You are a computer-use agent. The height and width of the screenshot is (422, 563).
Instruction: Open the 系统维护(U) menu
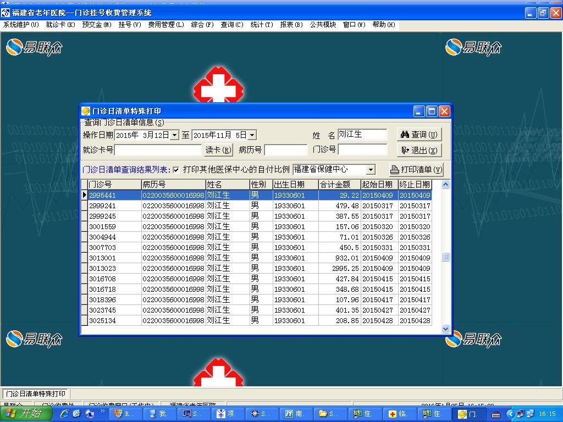coord(21,24)
